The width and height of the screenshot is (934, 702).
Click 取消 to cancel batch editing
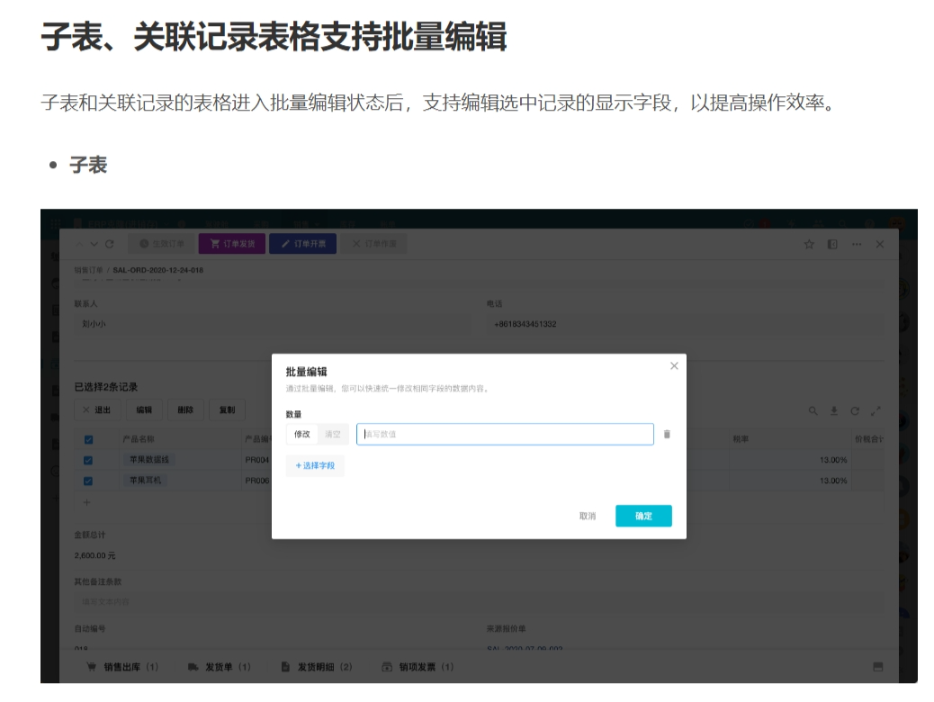coord(587,516)
